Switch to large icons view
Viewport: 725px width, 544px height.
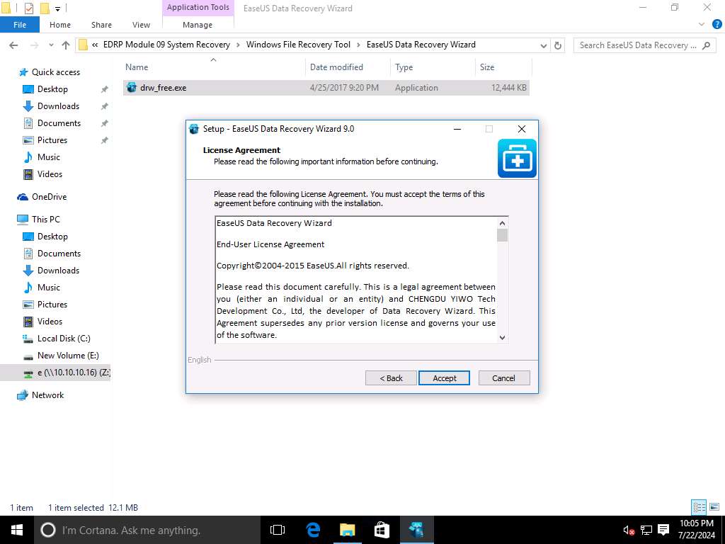click(714, 507)
